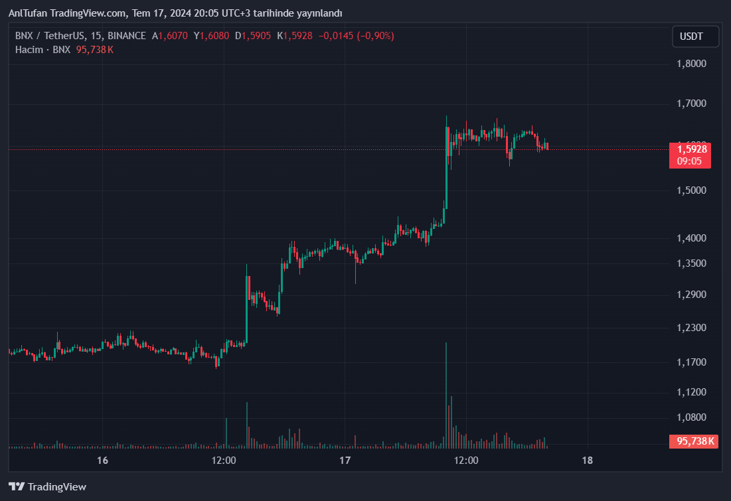Open the USDT currency selector

tap(695, 36)
